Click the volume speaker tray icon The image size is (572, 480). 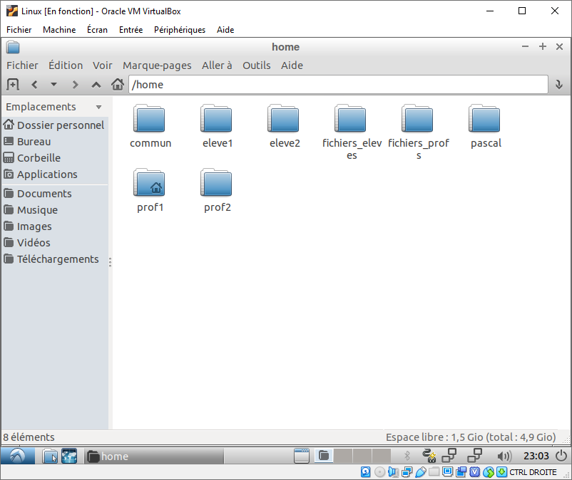click(x=504, y=456)
